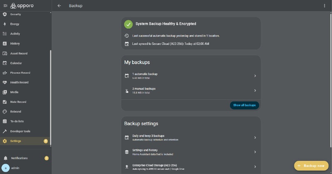Open Health Record heart icon

5,82
